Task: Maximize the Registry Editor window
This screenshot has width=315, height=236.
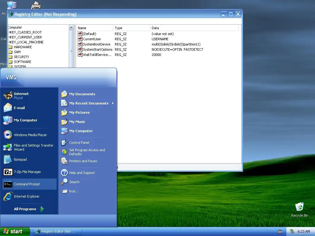Action: (x=231, y=14)
